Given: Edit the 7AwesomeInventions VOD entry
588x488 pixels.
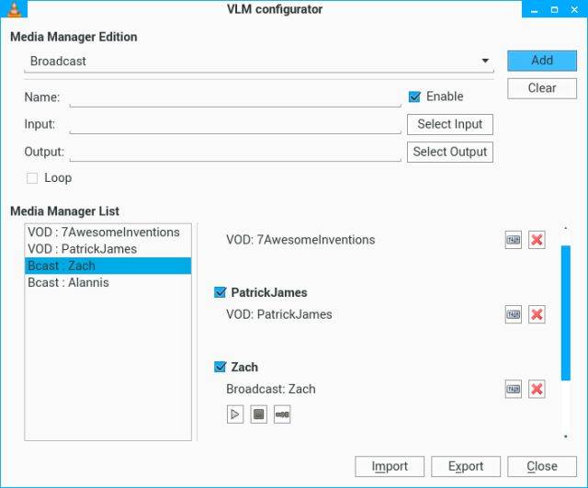Looking at the screenshot, I should (513, 240).
